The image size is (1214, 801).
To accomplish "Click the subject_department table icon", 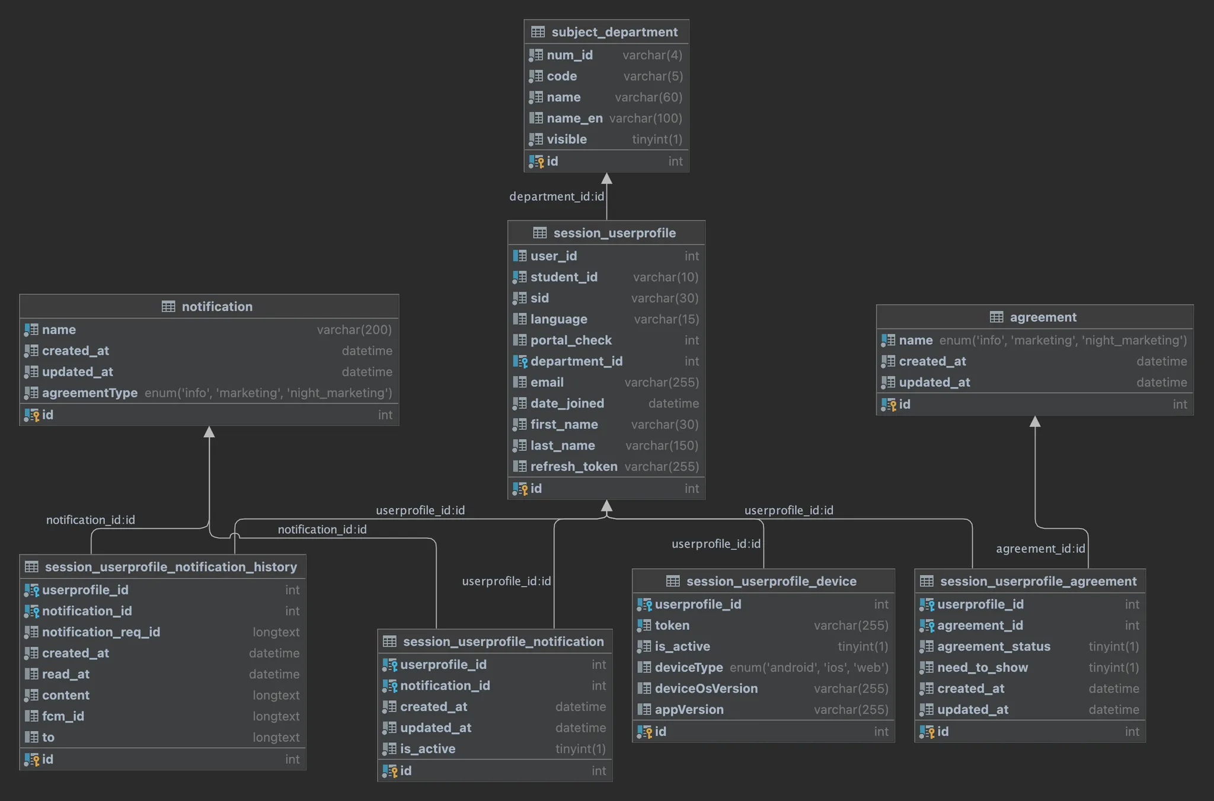I will tap(538, 32).
